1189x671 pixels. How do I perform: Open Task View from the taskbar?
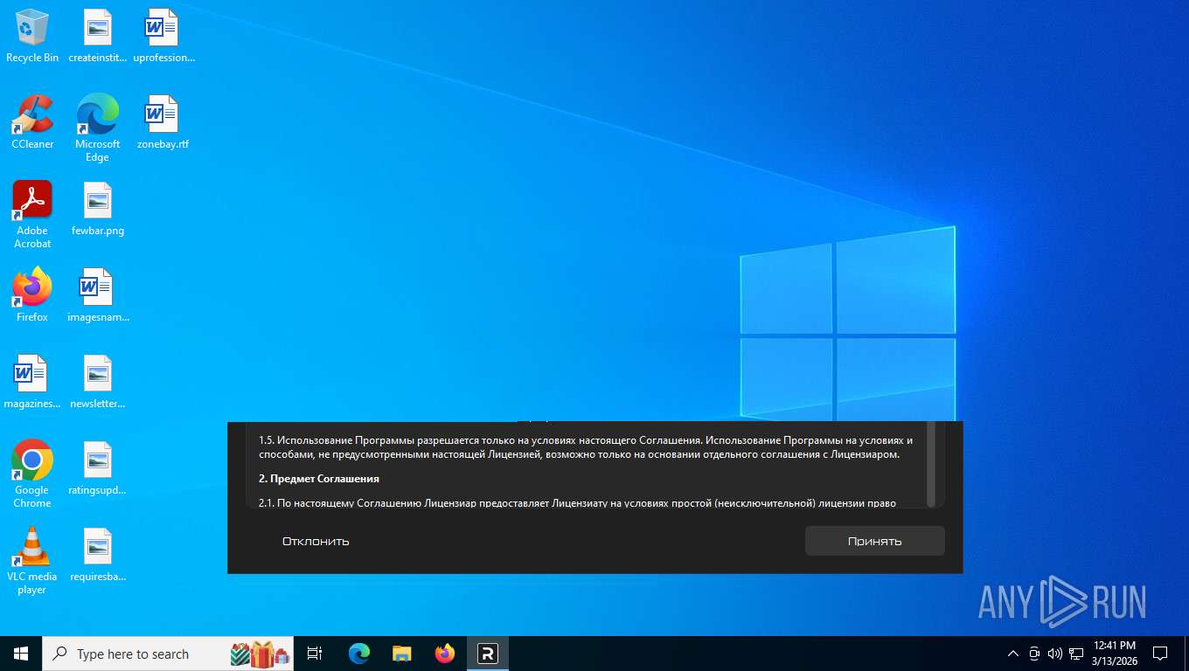coord(315,654)
